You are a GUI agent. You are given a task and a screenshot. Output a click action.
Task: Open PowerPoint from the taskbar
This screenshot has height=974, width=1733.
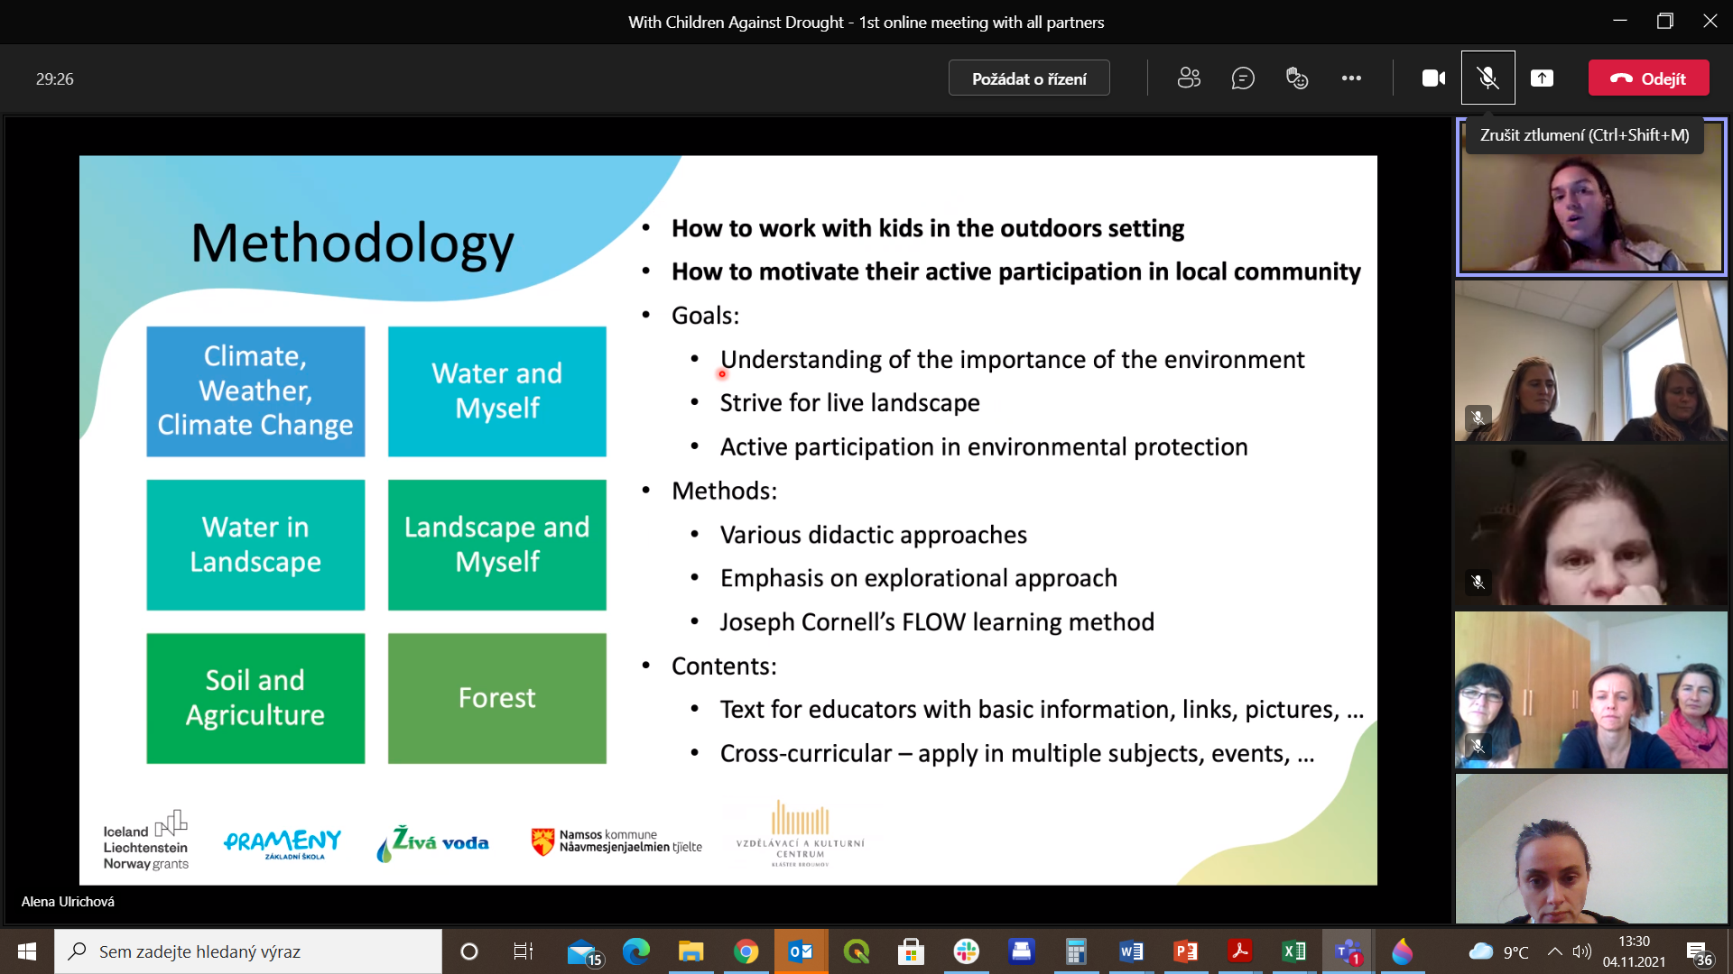point(1185,951)
